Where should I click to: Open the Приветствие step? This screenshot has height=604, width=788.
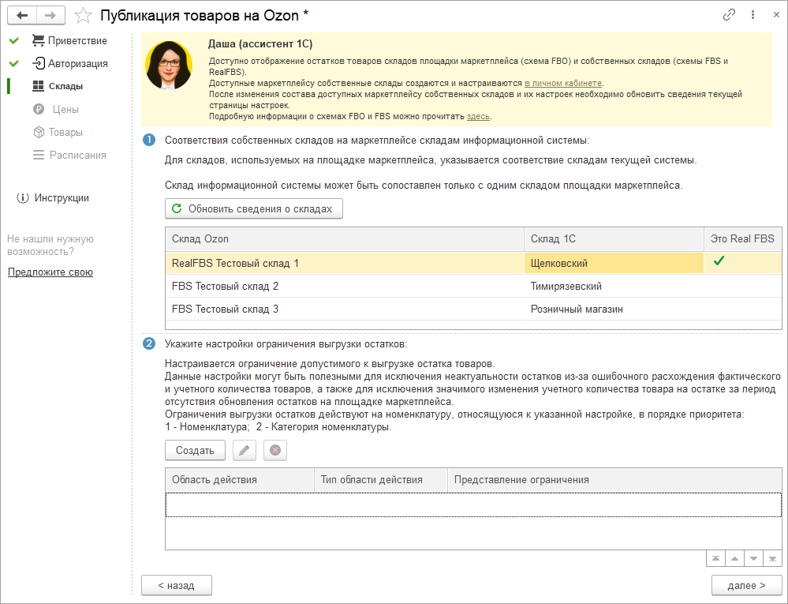tap(69, 41)
